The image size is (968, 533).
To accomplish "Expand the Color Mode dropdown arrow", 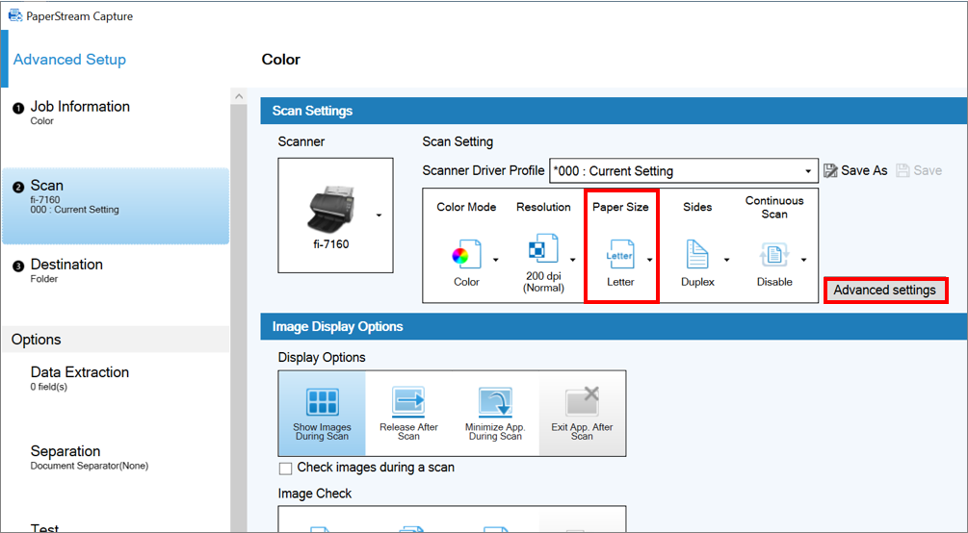I will [x=495, y=260].
